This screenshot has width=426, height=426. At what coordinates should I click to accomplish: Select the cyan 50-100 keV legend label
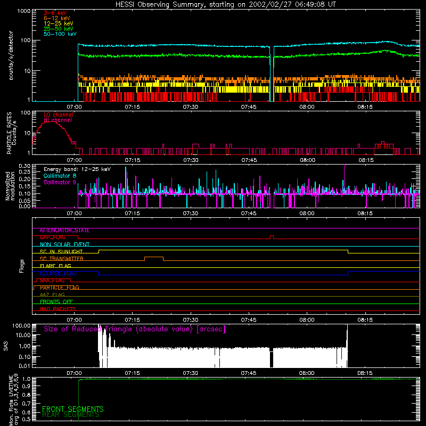pos(60,34)
